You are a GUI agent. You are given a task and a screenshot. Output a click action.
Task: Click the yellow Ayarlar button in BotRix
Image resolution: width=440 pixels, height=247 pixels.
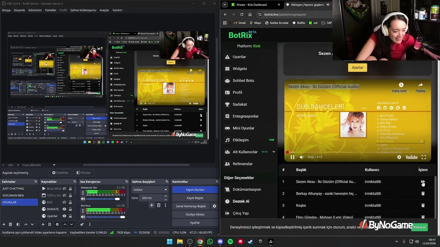click(x=357, y=68)
